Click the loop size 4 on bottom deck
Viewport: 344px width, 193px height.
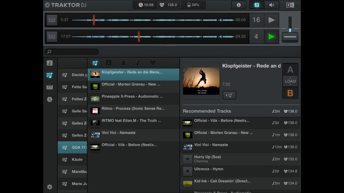point(256,36)
